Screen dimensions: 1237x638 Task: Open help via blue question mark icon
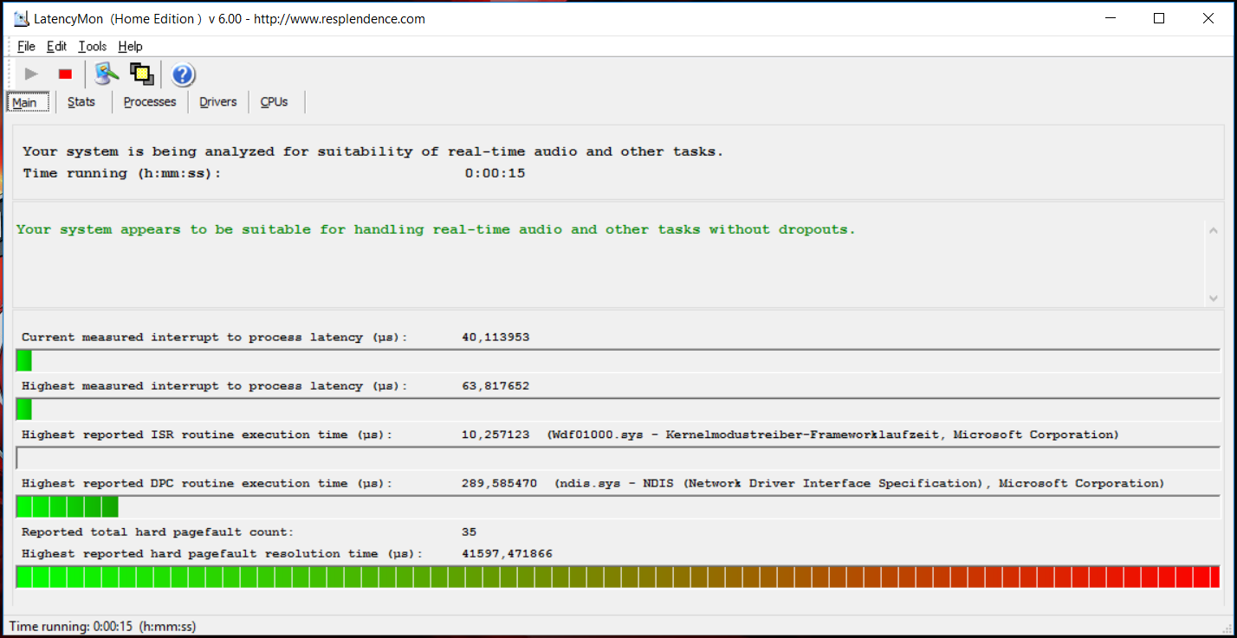click(183, 75)
